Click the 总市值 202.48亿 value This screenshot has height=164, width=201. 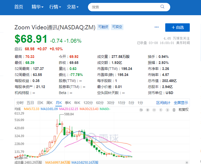[169, 81]
